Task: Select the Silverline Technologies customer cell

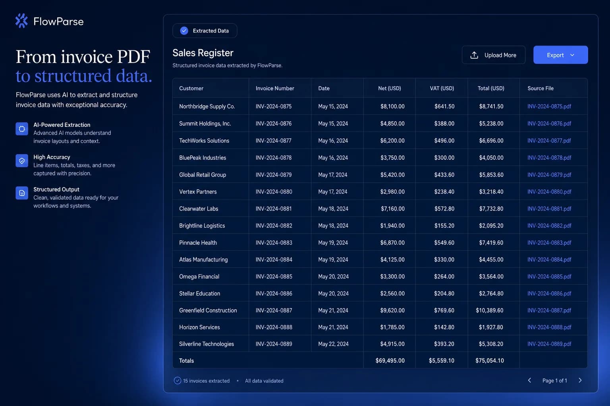Action: click(210, 344)
